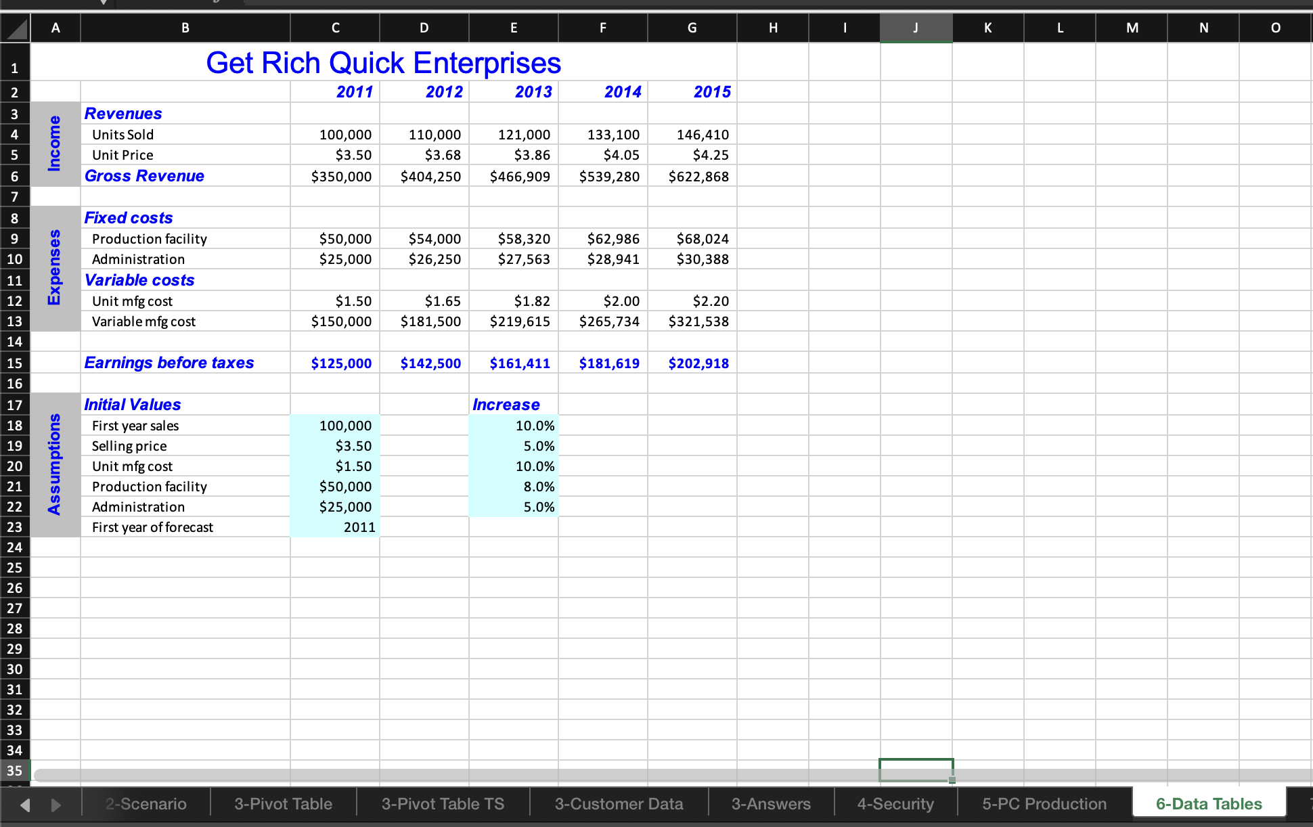Open the 4-Security sheet tab
Screen dimensions: 1313x827
[895, 804]
